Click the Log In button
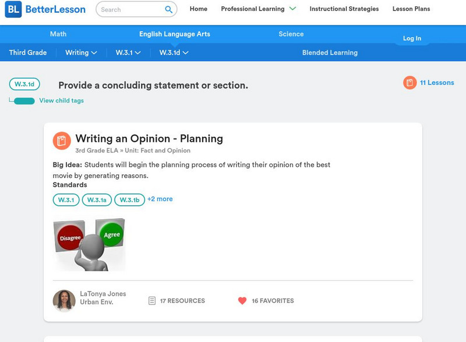This screenshot has width=466, height=342. click(x=412, y=38)
